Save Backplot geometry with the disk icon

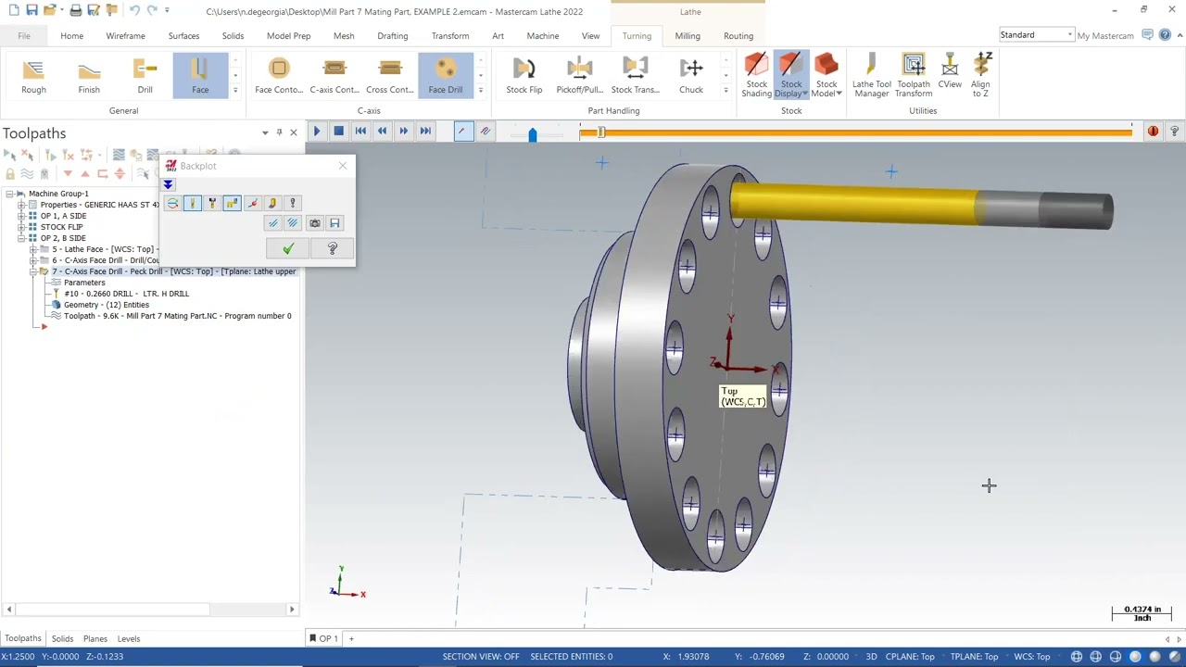(x=334, y=223)
